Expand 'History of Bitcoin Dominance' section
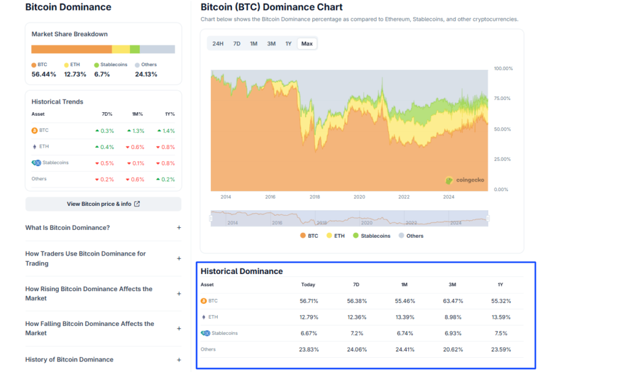The height and width of the screenshot is (372, 628). coord(179,360)
